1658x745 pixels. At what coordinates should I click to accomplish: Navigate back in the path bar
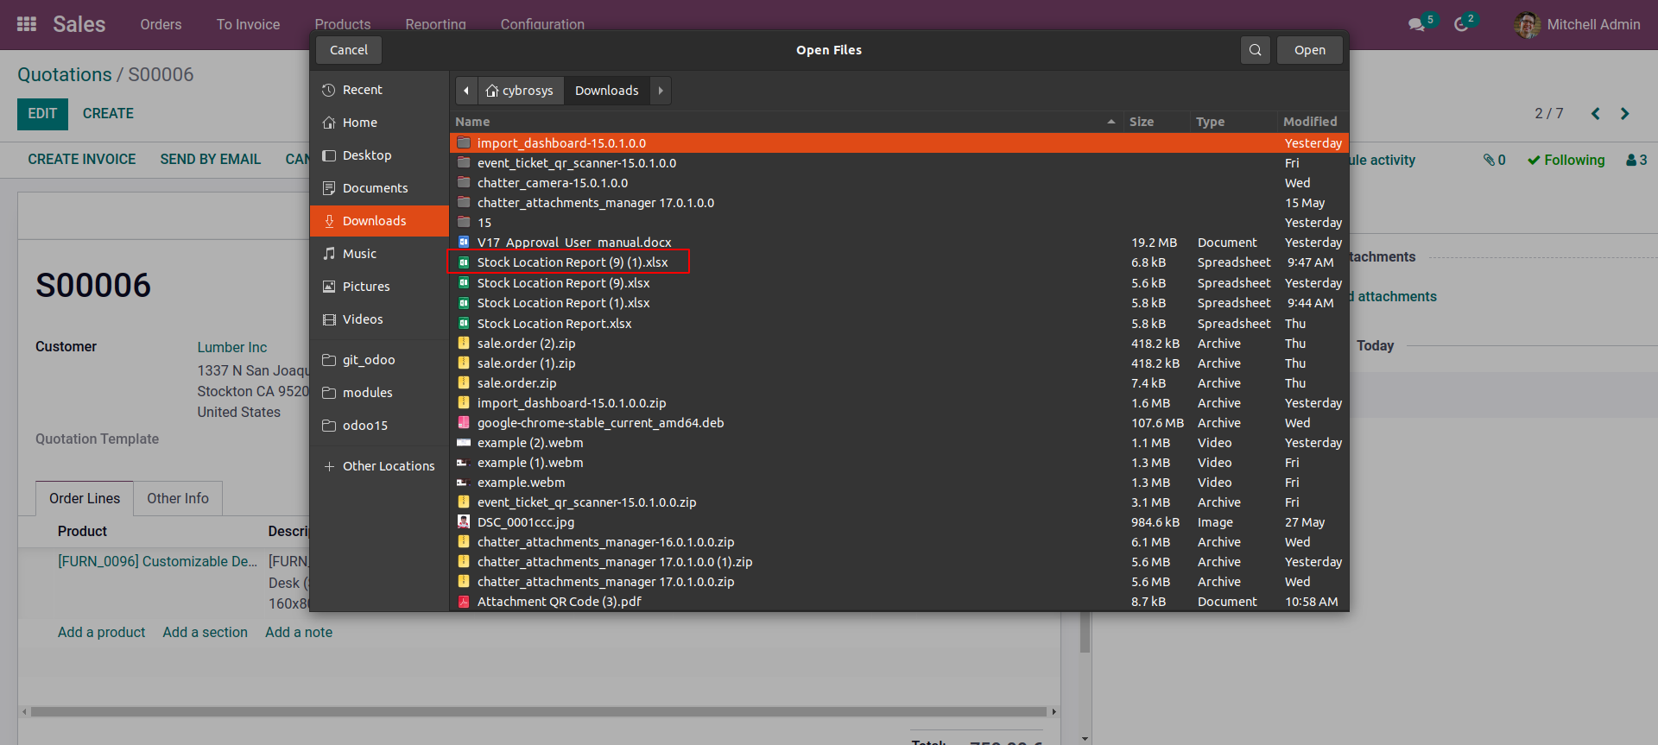point(466,91)
